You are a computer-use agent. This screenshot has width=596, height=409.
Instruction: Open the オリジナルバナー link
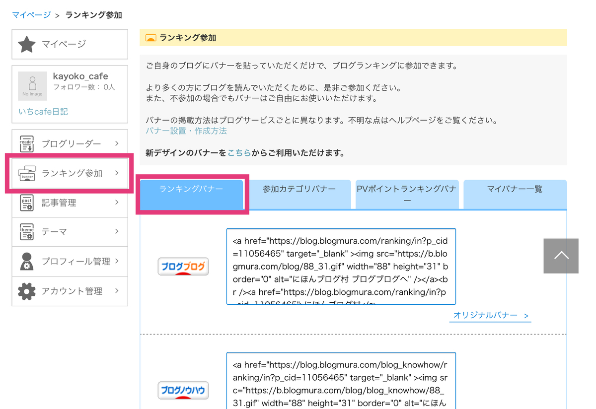(x=491, y=315)
